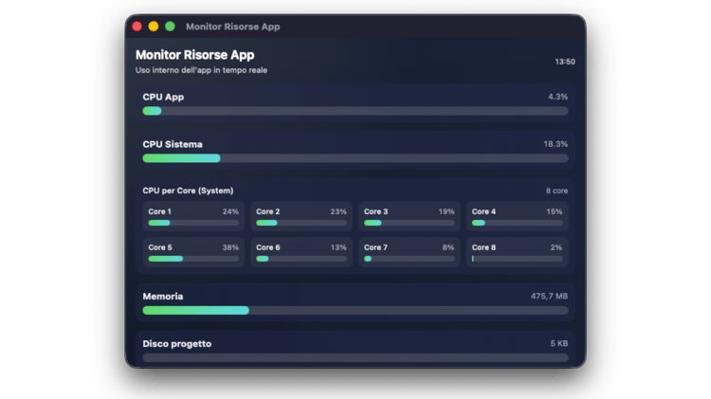Click the 'Core 8' label
Viewport: 711px width, 399px height.
pyautogui.click(x=483, y=247)
